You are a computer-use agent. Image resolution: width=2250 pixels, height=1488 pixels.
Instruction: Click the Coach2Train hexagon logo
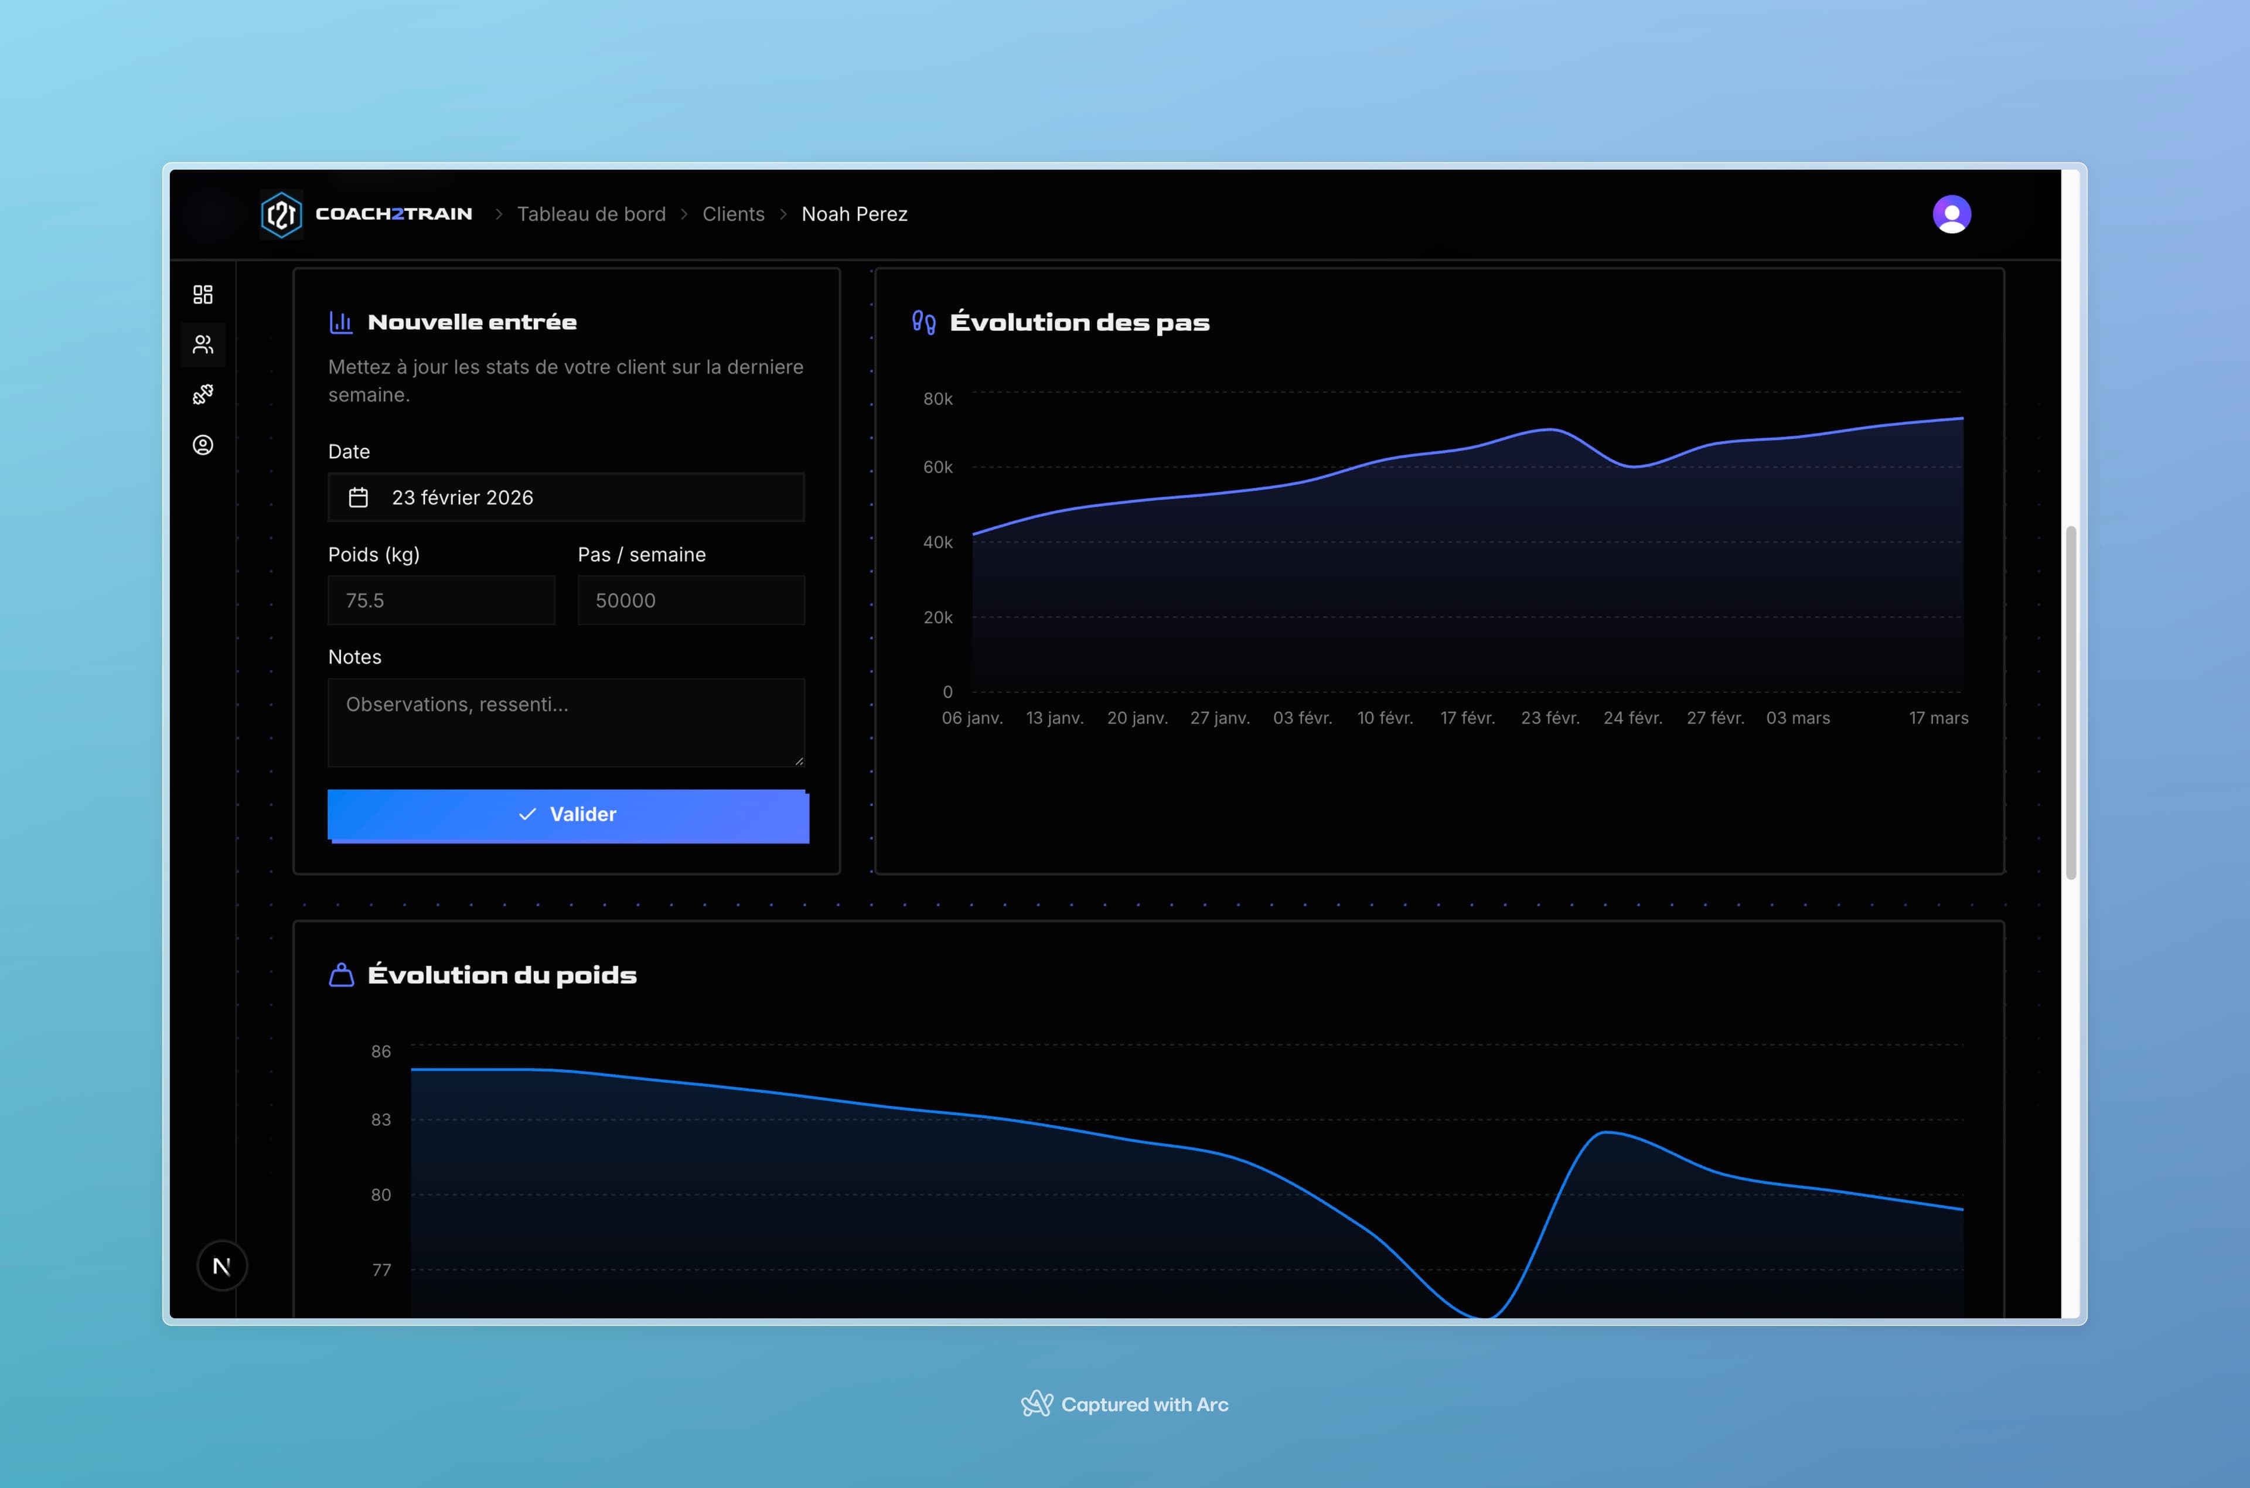pyautogui.click(x=282, y=214)
